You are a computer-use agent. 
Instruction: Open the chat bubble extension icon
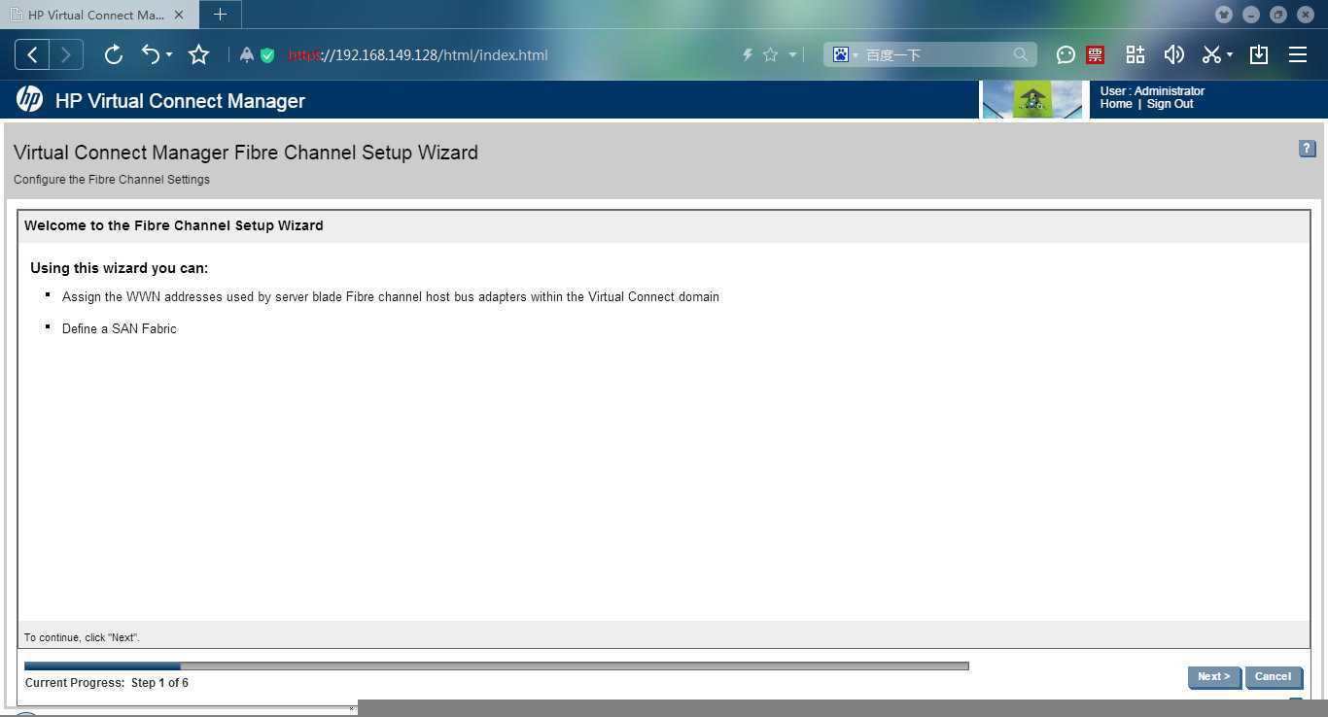[1066, 54]
